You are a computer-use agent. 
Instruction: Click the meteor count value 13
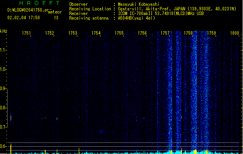pos(56,18)
